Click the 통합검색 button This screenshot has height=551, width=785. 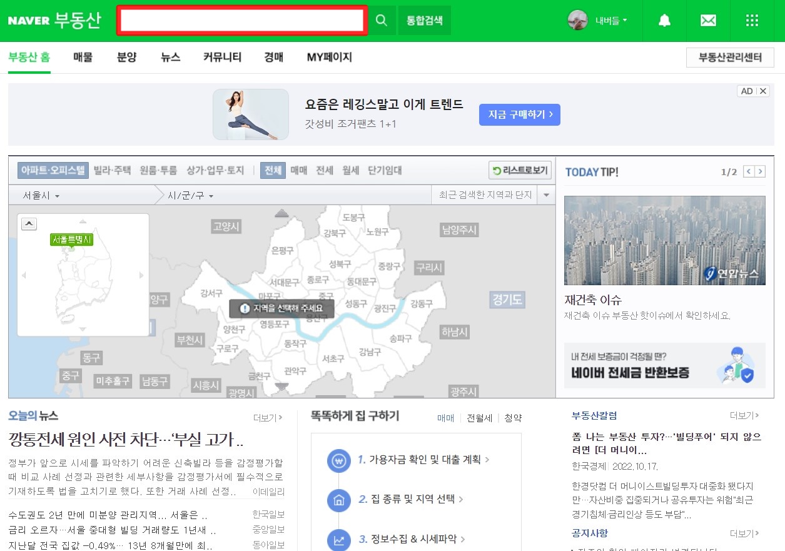click(x=425, y=20)
